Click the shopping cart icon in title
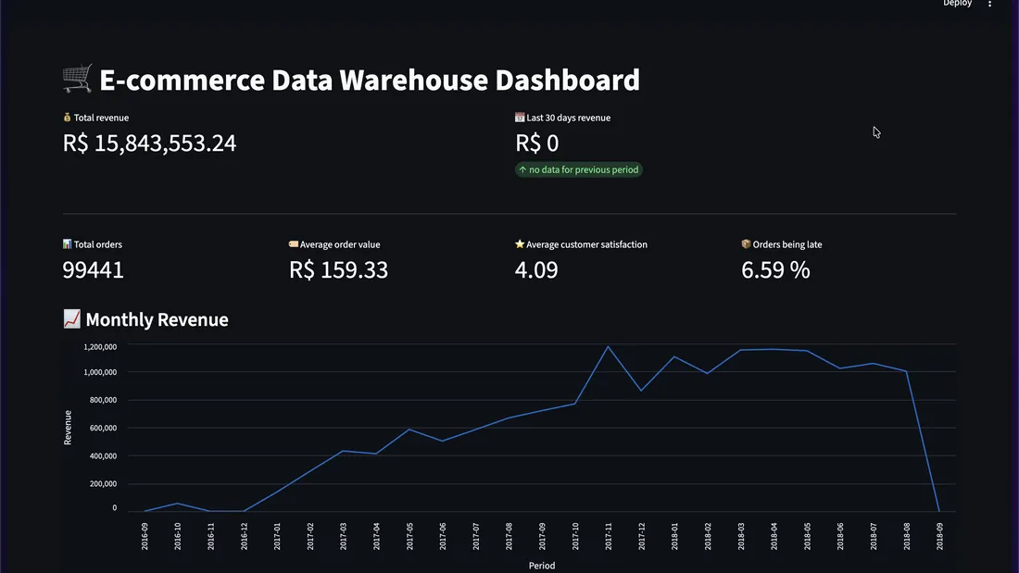This screenshot has height=573, width=1019. point(77,79)
